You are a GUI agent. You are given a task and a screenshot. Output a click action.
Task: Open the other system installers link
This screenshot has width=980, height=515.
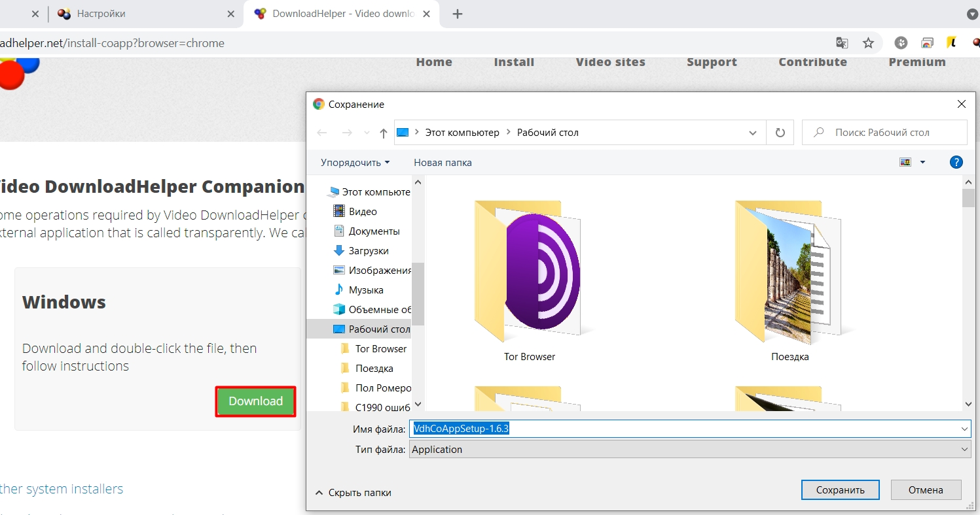pos(62,489)
